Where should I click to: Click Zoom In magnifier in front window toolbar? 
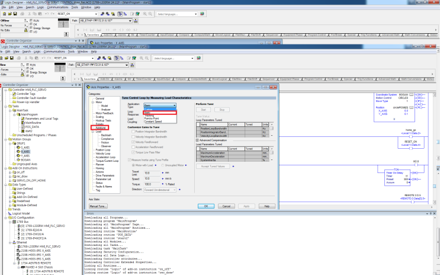(x=142, y=58)
